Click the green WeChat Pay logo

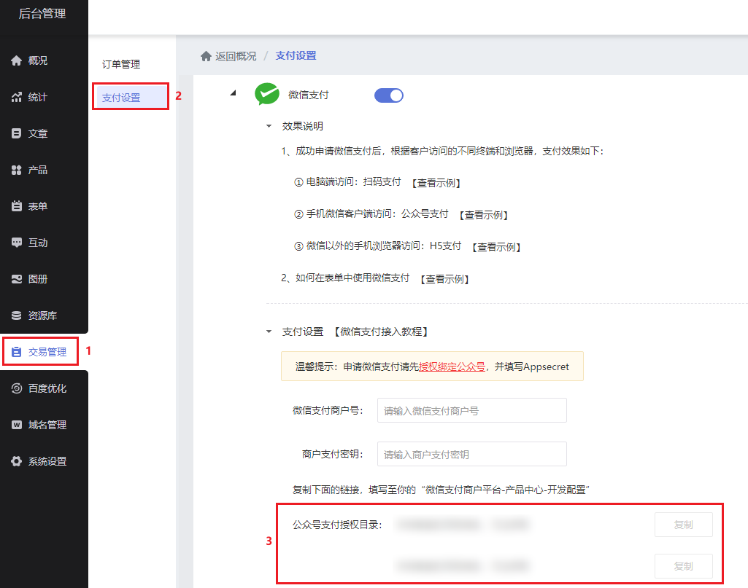click(267, 94)
